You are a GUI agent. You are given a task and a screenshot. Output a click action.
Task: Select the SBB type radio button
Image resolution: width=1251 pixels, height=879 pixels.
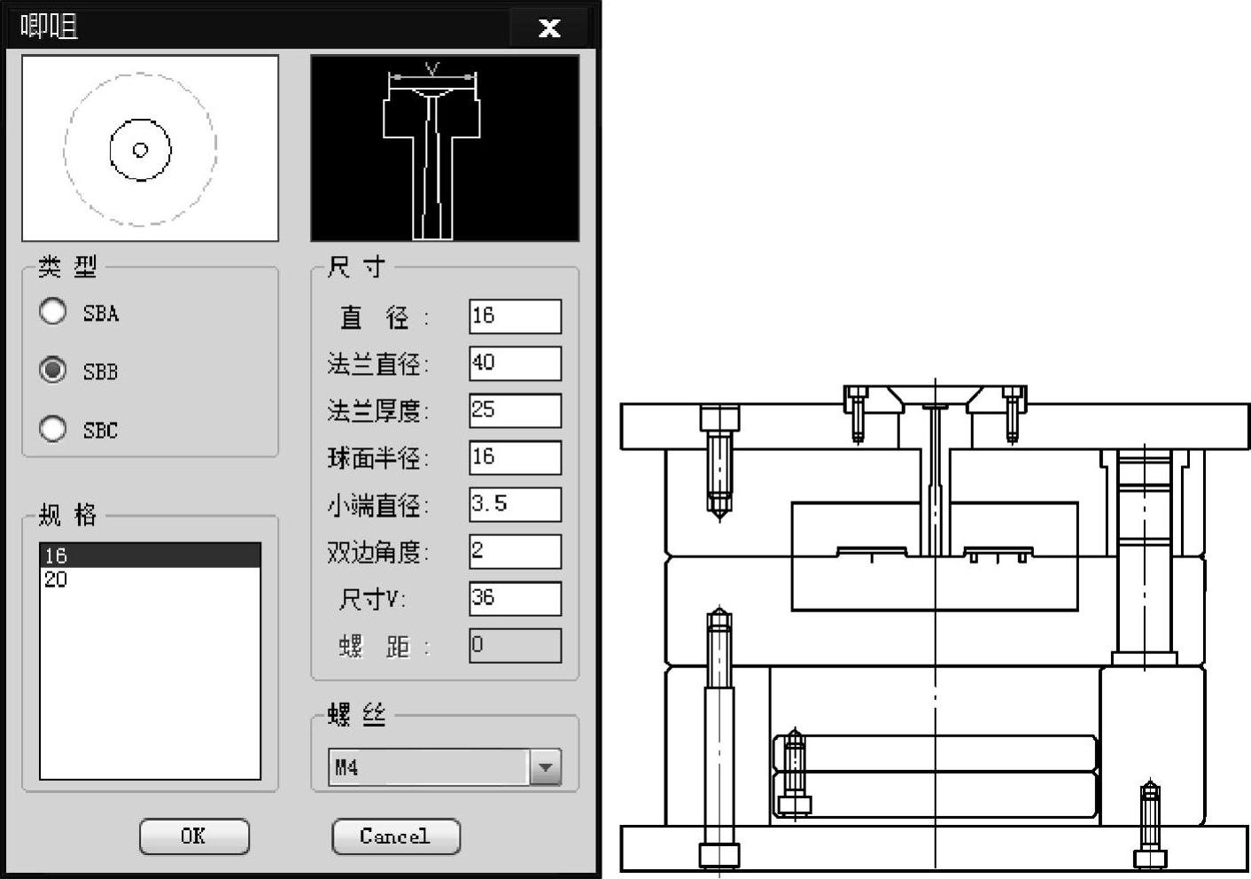tap(53, 369)
